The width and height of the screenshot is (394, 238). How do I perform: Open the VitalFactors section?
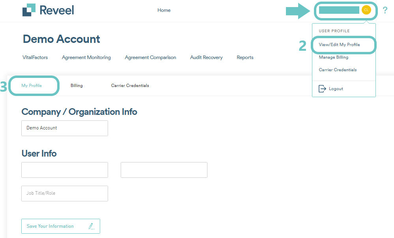click(x=35, y=57)
